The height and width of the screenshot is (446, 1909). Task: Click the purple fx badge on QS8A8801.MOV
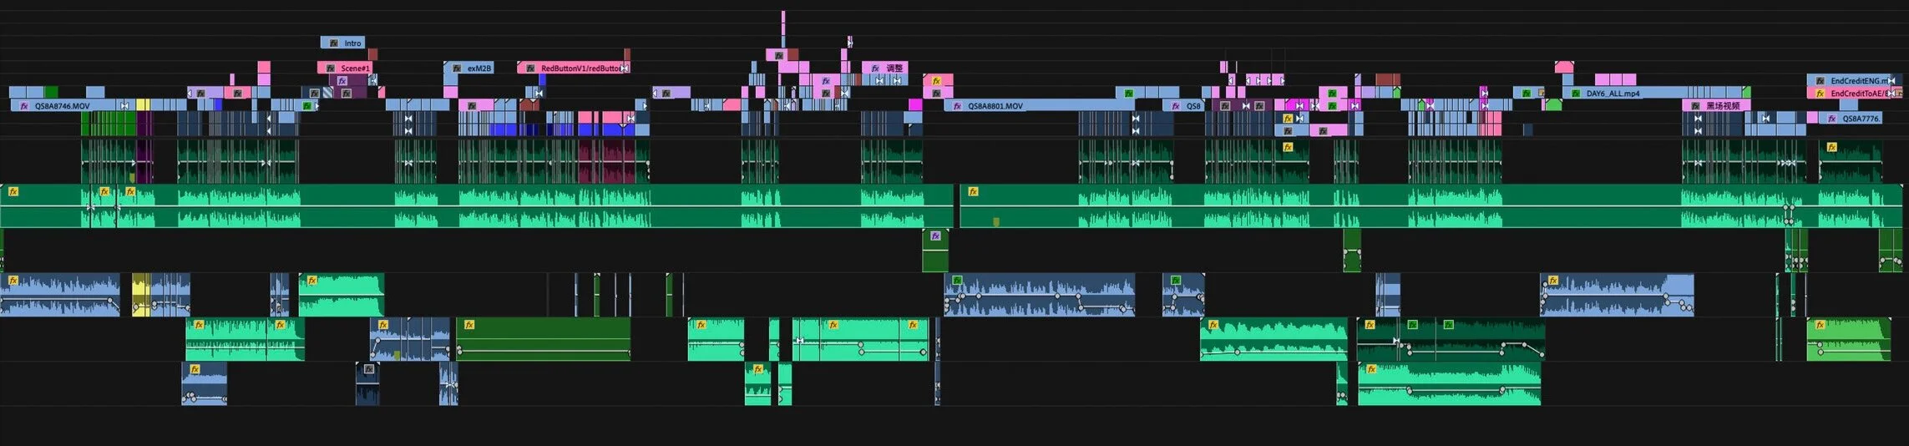tap(958, 106)
